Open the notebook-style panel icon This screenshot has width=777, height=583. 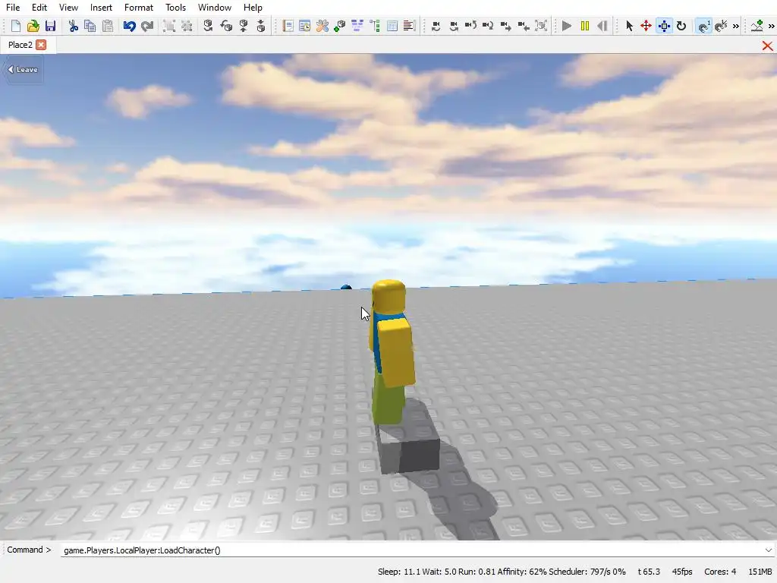pos(288,26)
